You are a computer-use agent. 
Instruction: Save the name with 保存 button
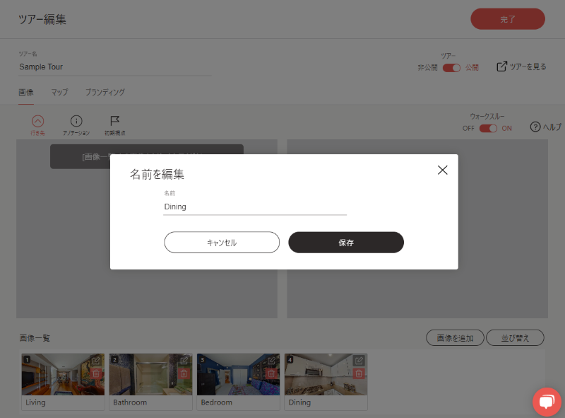[x=346, y=243]
